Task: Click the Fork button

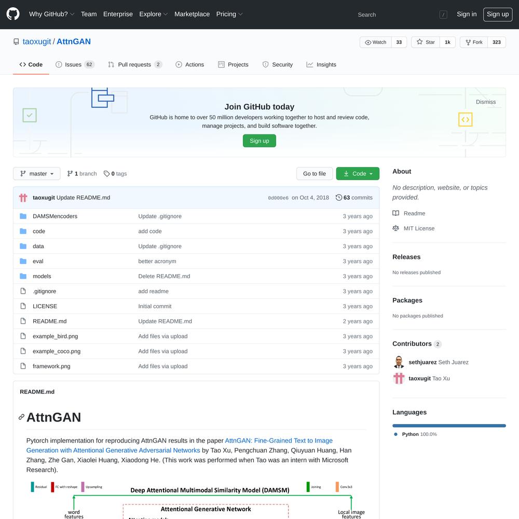Action: click(x=474, y=42)
